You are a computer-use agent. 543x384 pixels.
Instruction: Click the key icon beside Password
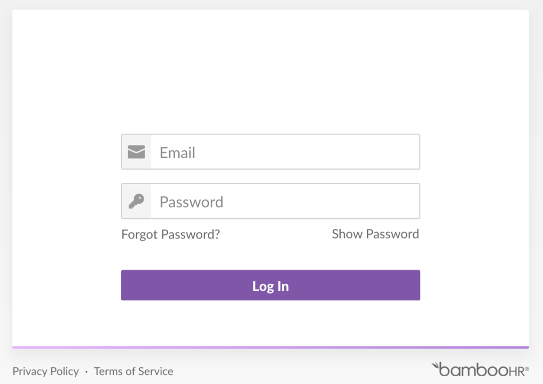(136, 201)
